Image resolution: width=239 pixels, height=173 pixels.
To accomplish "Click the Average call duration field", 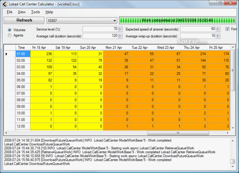I will point(100,36).
